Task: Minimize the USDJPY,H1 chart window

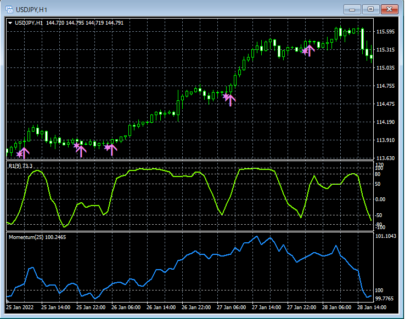Action: [x=352, y=9]
